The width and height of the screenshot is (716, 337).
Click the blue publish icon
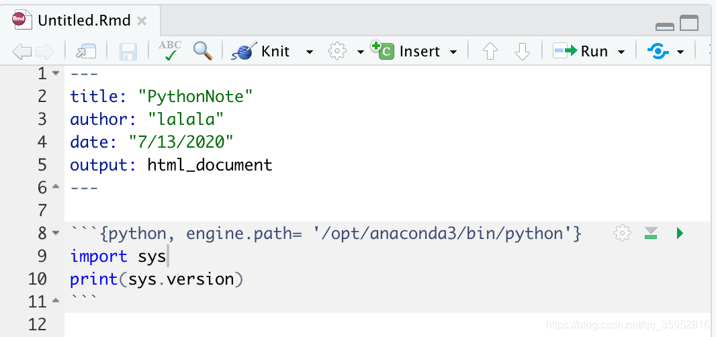pos(658,52)
